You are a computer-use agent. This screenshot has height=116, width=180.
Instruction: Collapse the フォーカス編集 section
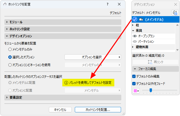(x=156, y=69)
